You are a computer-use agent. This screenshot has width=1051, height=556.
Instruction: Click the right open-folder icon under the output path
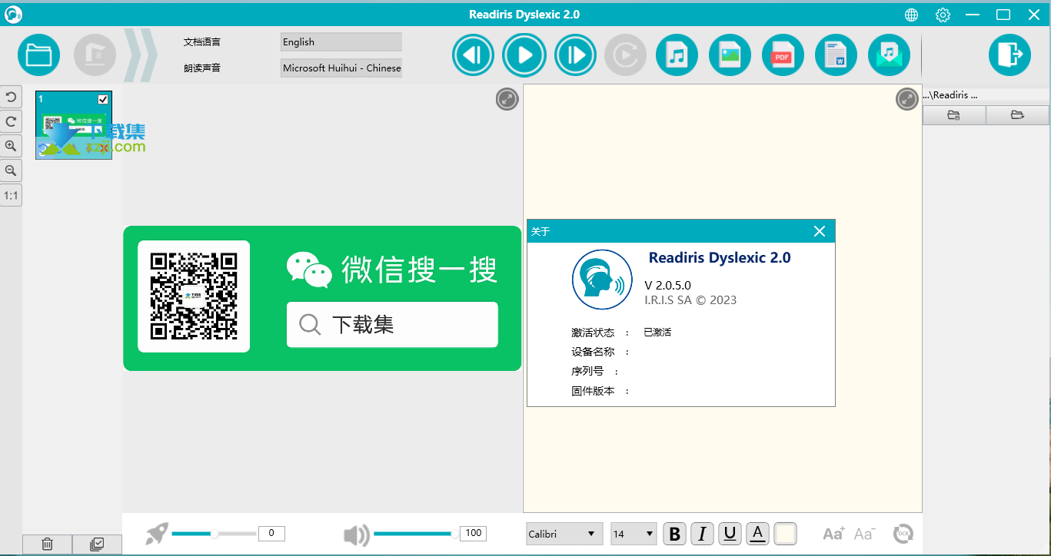pos(1018,115)
